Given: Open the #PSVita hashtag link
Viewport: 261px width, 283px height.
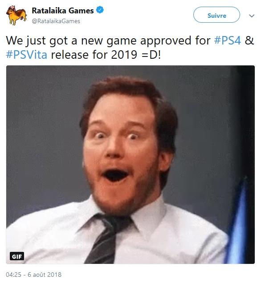Looking at the screenshot, I should coord(27,55).
